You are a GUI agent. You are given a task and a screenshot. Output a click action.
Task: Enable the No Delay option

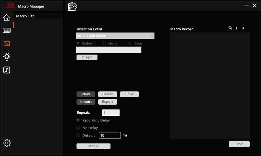[78, 128]
